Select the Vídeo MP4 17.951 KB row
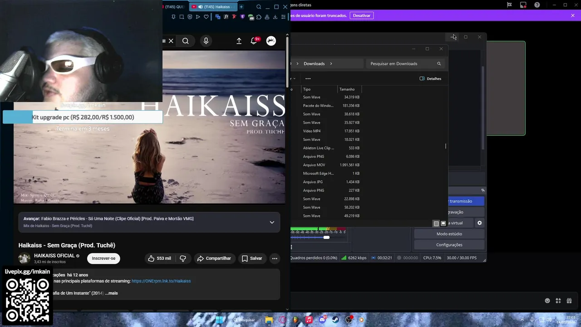The image size is (581, 327). pos(331,131)
